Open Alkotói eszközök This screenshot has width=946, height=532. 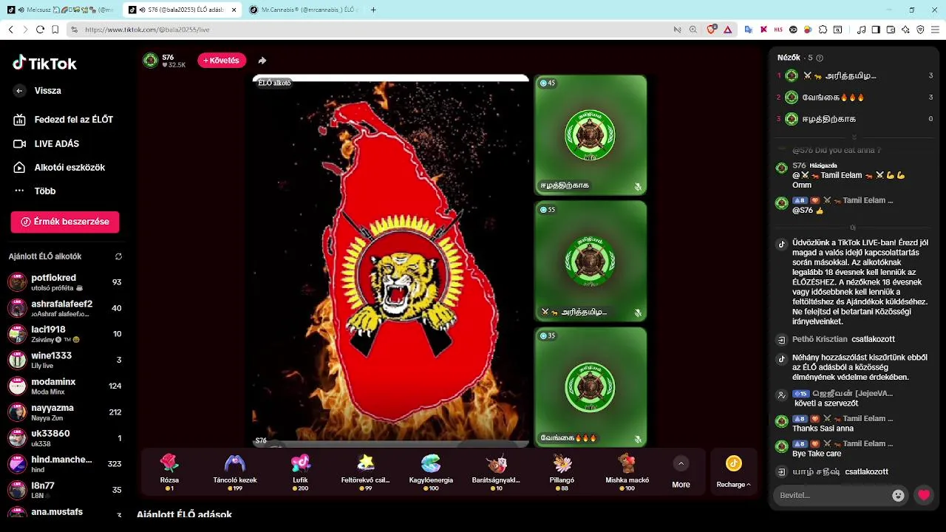[x=60, y=168]
